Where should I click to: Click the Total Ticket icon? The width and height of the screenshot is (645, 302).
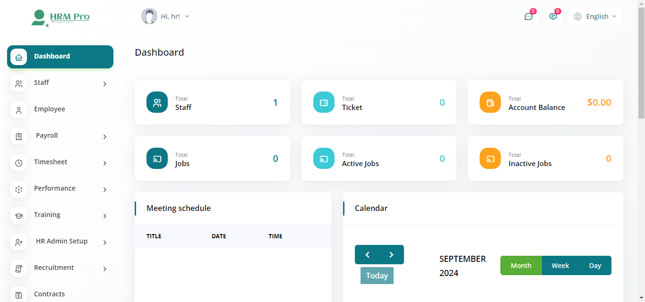(x=324, y=102)
